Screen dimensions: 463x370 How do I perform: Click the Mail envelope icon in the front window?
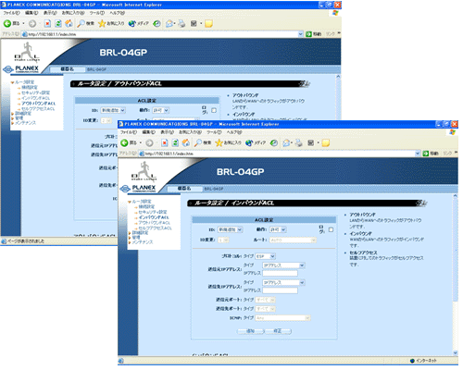point(286,142)
